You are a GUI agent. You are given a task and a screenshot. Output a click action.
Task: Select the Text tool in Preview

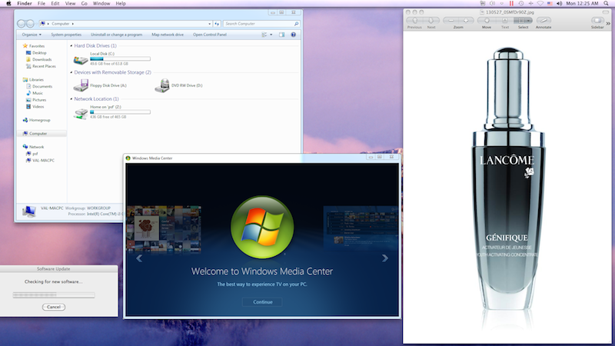tap(505, 21)
